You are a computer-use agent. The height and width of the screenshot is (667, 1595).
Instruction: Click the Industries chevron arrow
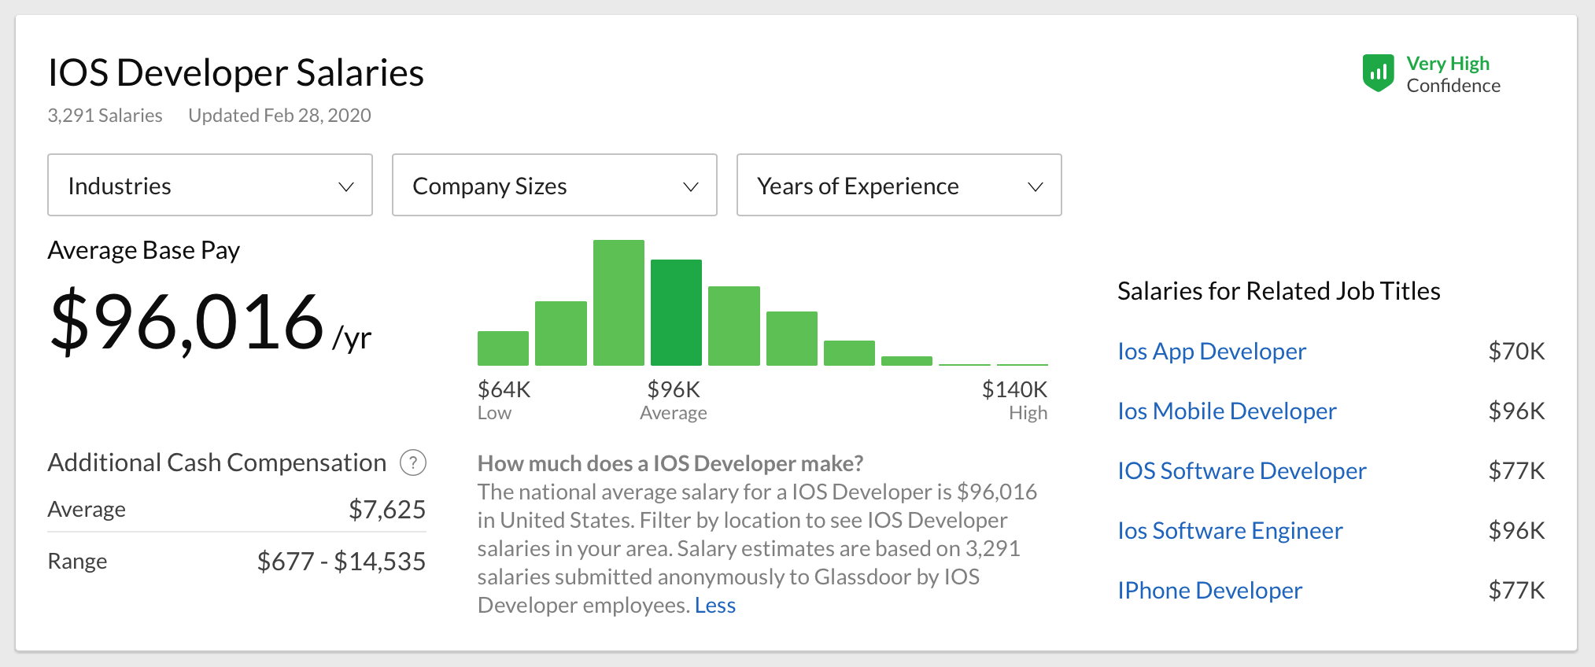[345, 186]
